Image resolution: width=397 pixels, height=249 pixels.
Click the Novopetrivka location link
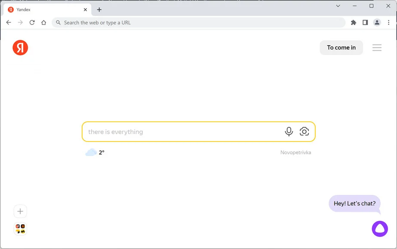click(x=296, y=152)
